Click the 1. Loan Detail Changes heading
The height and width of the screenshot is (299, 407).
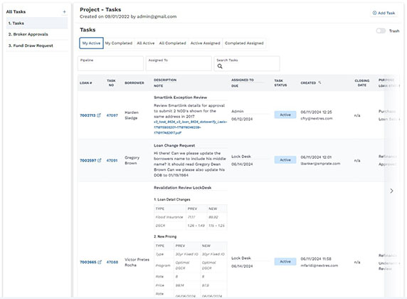171,199
